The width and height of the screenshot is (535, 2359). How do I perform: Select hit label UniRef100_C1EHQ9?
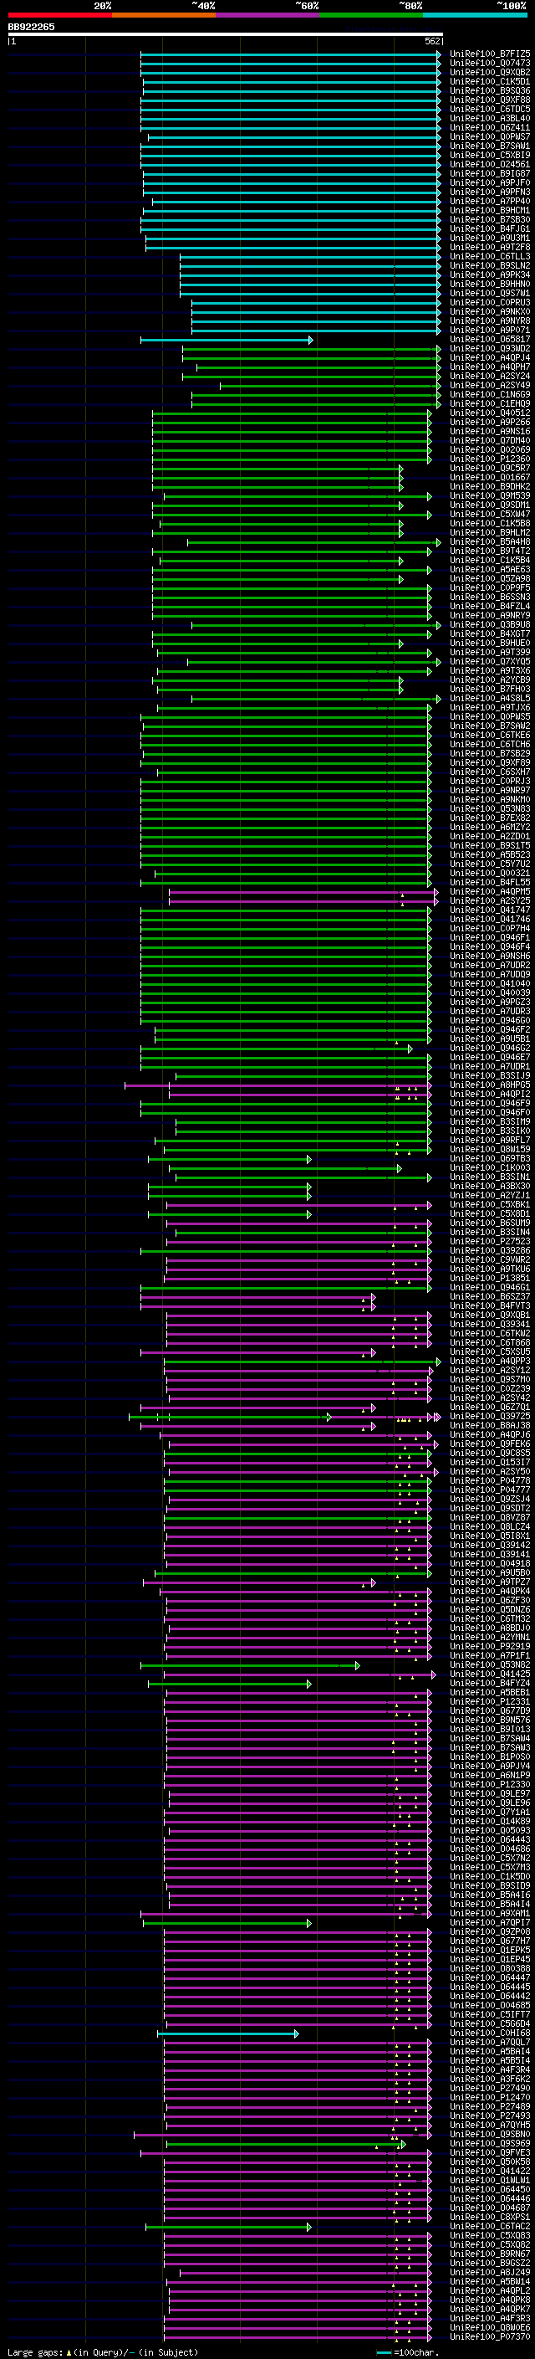490,405
